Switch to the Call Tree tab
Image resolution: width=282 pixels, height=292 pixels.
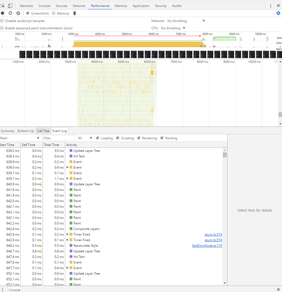(x=43, y=131)
